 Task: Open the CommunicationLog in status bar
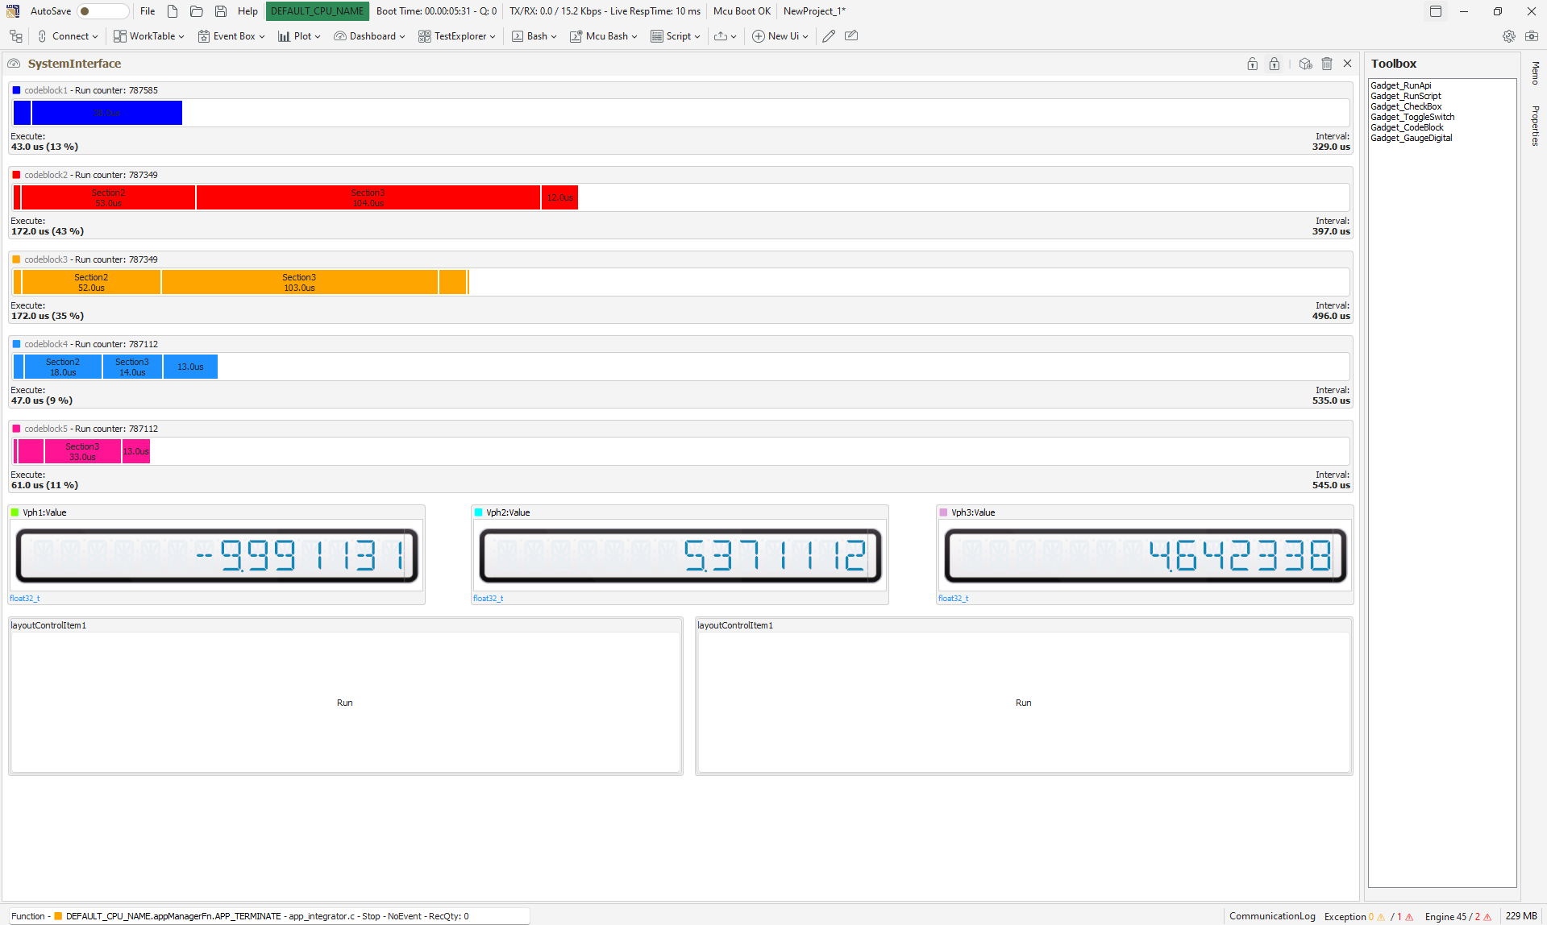pos(1272,916)
